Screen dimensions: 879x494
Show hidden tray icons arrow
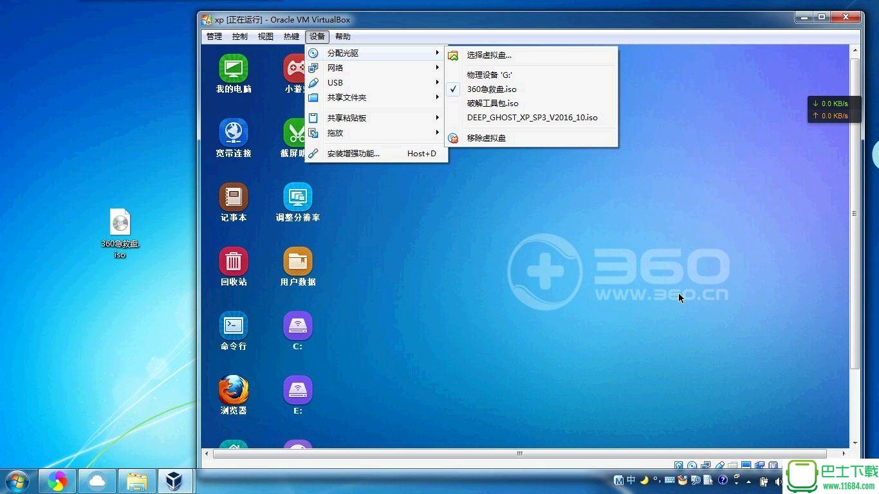click(748, 481)
